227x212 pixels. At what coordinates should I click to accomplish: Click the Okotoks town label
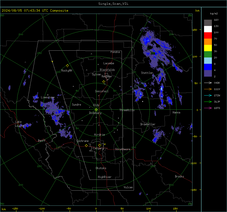pos(101,168)
